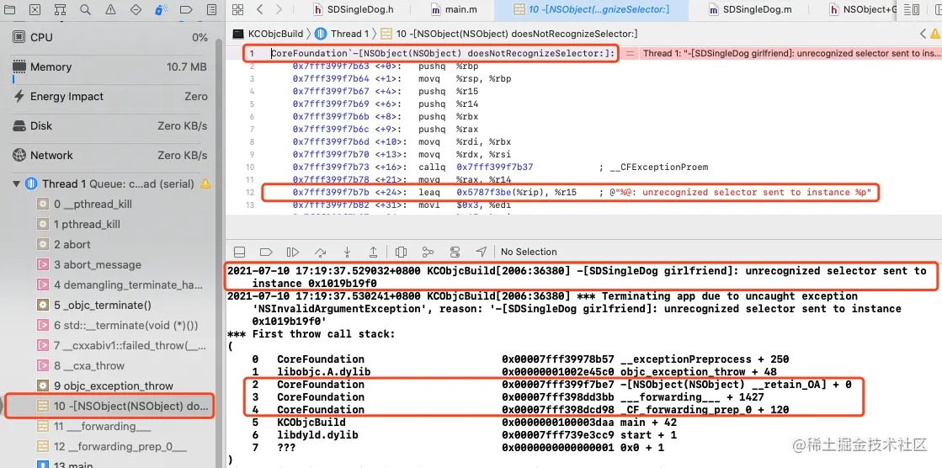Open the Symbol navigator hierarchy icon
Viewport: 942px width, 468px height.
pos(60,9)
